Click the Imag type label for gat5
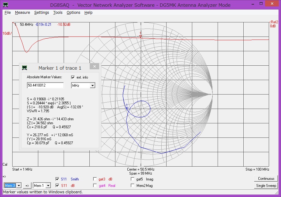The width and height of the screenshot is (281, 197). coord(149,179)
